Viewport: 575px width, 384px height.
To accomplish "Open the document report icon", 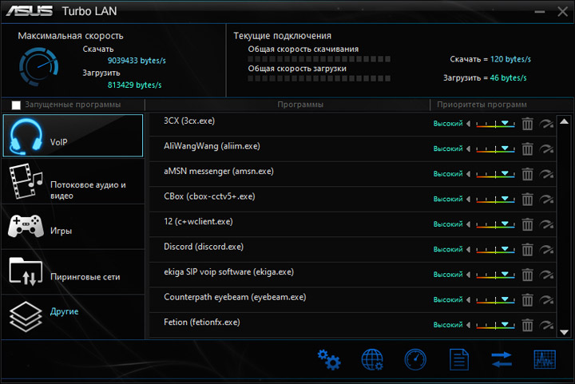I will [459, 360].
